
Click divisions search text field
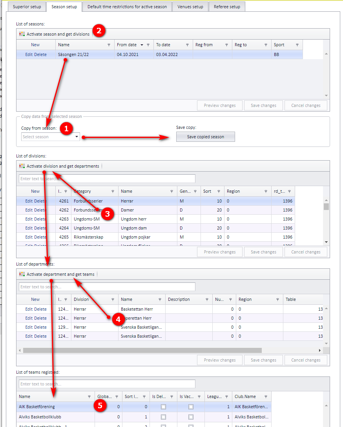[x=107, y=179]
